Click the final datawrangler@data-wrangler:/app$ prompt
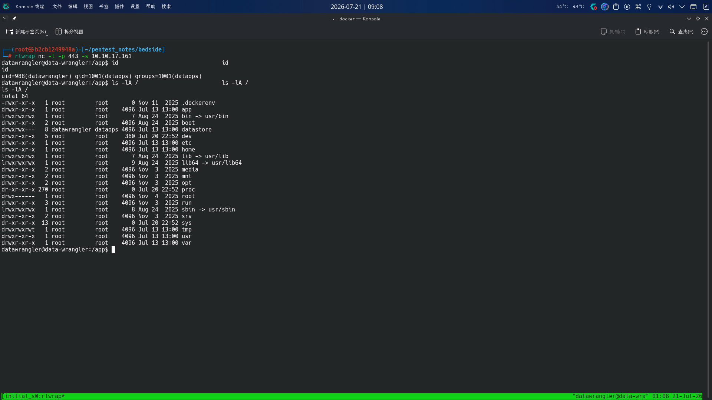Image resolution: width=712 pixels, height=400 pixels. point(55,250)
